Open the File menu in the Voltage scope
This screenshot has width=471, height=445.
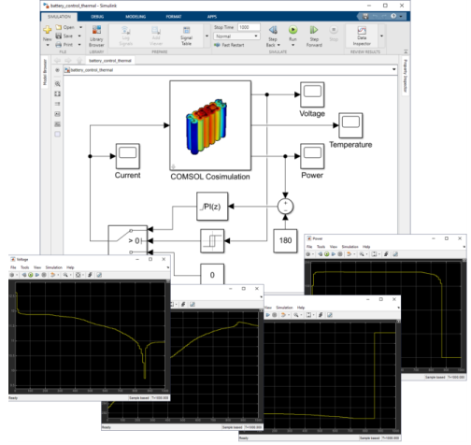point(13,267)
